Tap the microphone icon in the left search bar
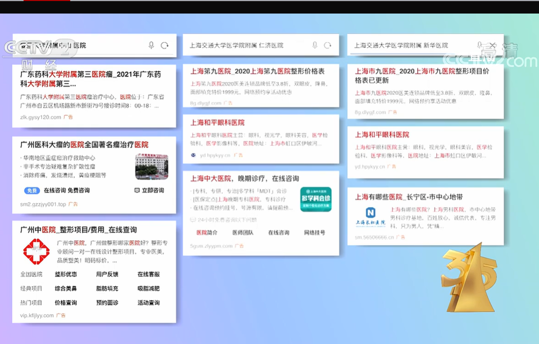This screenshot has height=344, width=539. click(x=151, y=45)
